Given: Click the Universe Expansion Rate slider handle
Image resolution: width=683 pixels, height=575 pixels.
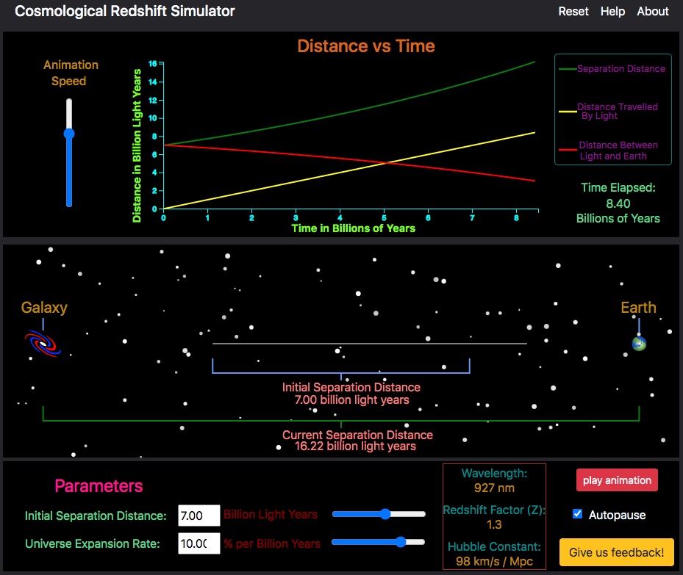Looking at the screenshot, I should pyautogui.click(x=401, y=543).
